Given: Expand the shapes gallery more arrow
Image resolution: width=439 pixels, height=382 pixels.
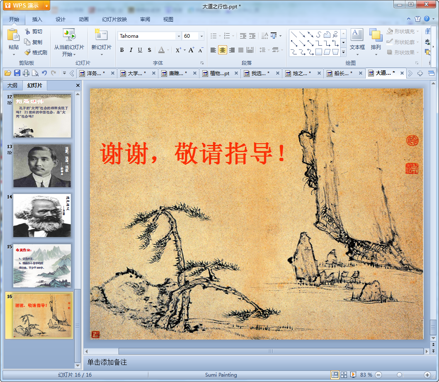Looking at the screenshot, I should pyautogui.click(x=344, y=52).
